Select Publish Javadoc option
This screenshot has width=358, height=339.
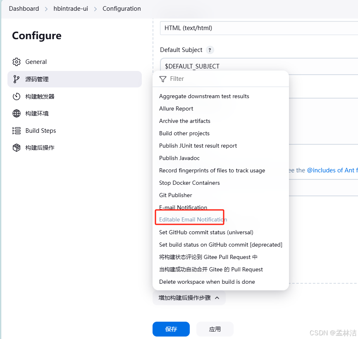(179, 158)
